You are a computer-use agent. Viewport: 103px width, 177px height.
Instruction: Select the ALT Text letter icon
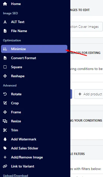(x=5, y=22)
